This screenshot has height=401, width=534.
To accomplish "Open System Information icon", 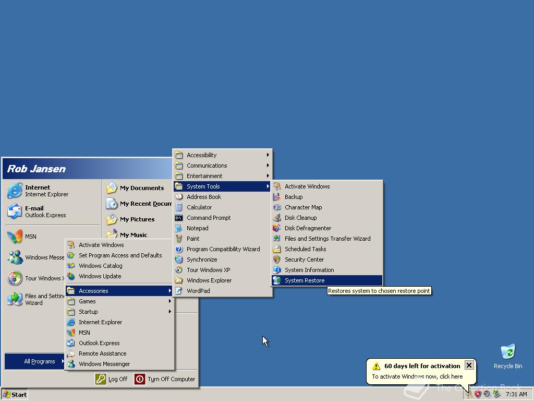I will [x=277, y=270].
